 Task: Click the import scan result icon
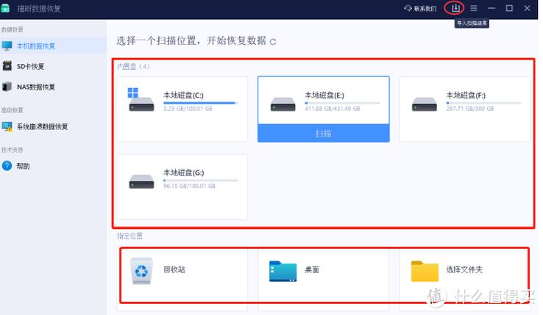455,7
